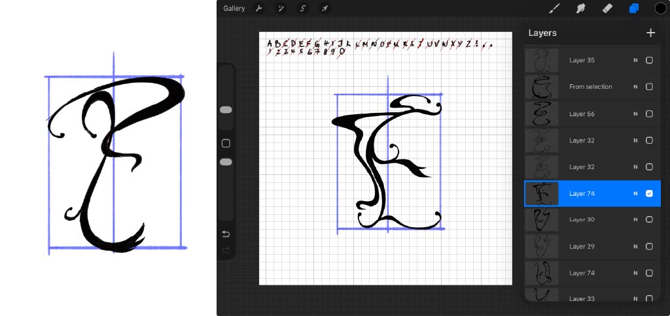670x316 pixels.
Task: Enable visibility of From selection layer
Action: click(x=649, y=87)
